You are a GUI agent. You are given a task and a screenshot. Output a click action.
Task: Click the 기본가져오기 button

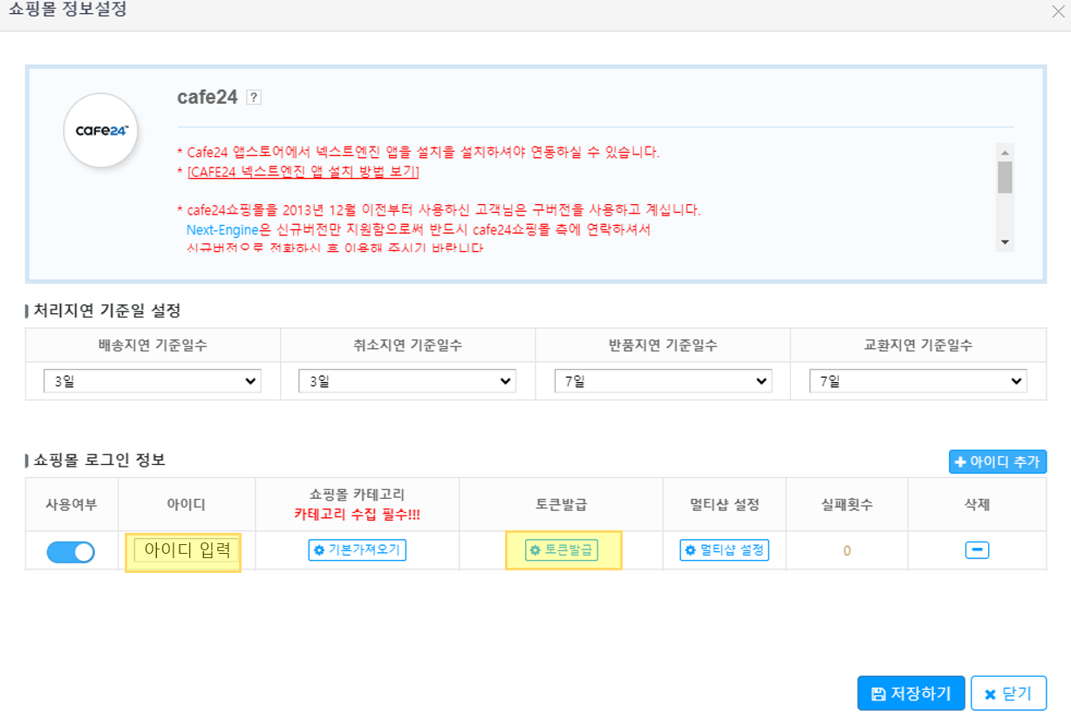pyautogui.click(x=357, y=550)
